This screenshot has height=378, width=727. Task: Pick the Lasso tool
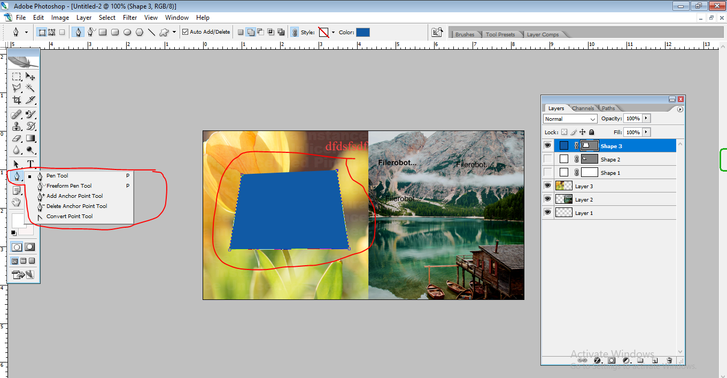(16, 88)
